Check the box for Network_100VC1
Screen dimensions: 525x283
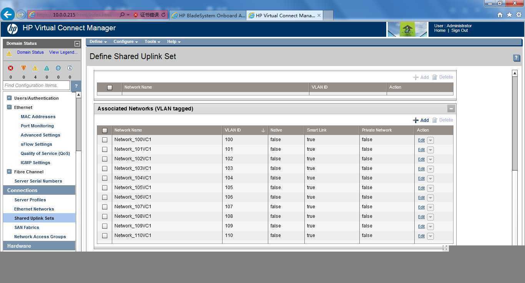point(105,140)
